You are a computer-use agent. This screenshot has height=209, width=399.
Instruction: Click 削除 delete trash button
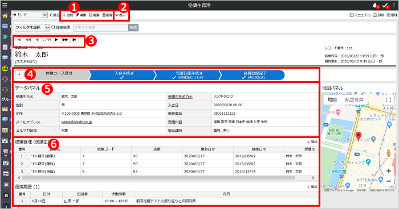(x=107, y=15)
